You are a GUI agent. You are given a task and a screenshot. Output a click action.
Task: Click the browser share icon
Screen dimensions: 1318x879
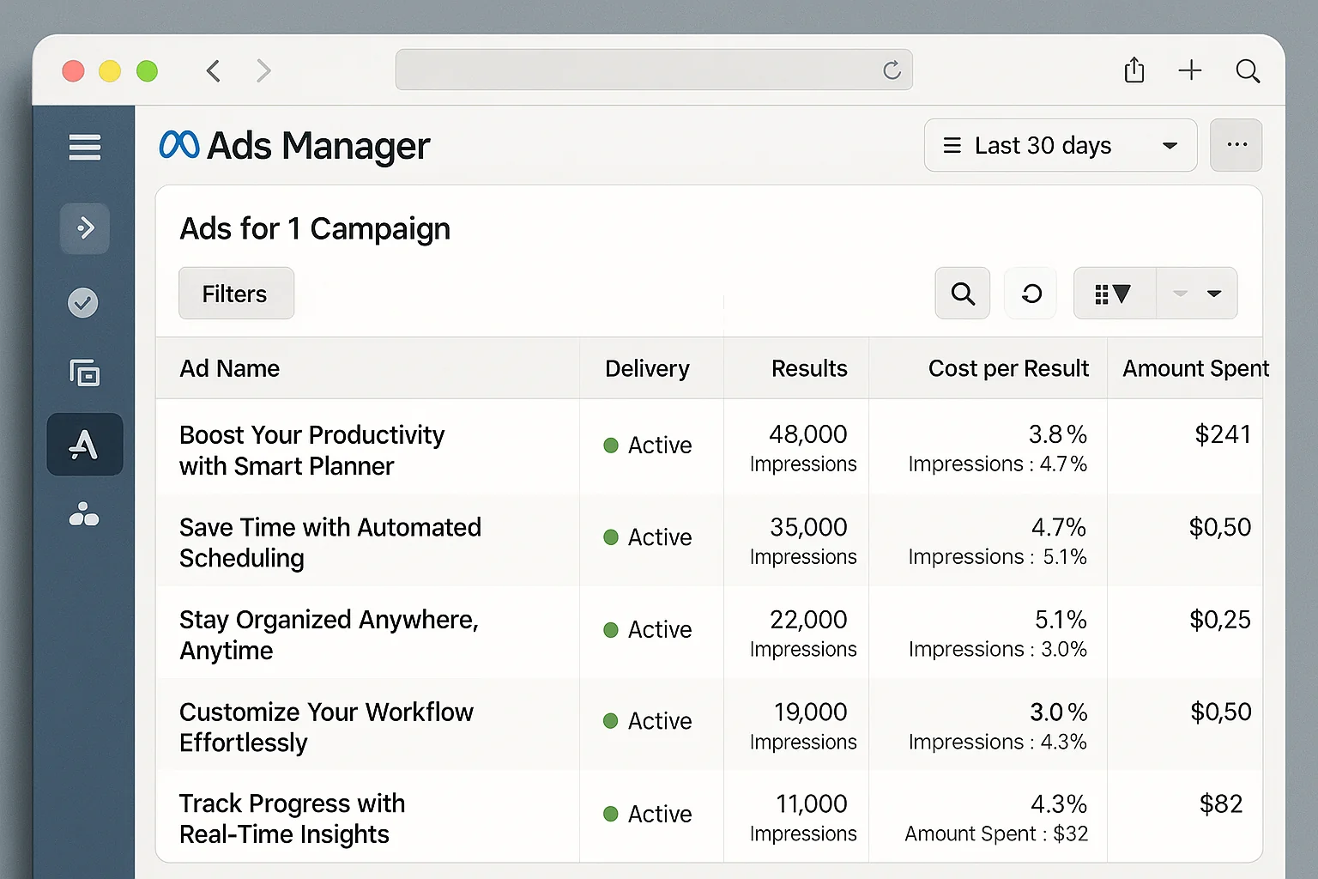point(1134,70)
